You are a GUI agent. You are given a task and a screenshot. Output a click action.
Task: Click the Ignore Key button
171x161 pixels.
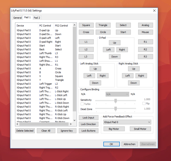[67, 130]
